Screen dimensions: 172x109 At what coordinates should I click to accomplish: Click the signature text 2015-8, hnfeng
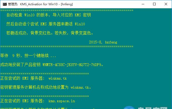coord(103,42)
